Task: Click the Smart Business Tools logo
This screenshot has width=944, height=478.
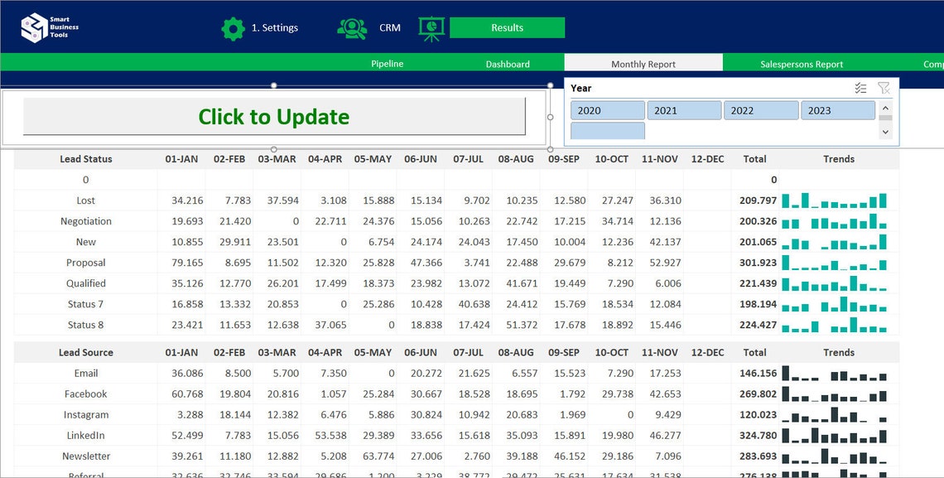Action: click(50, 27)
